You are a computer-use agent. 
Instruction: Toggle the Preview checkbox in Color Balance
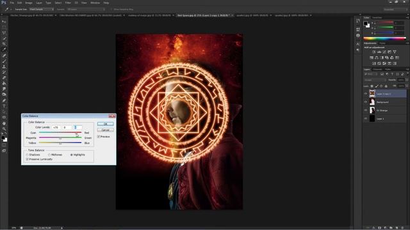coord(99,137)
